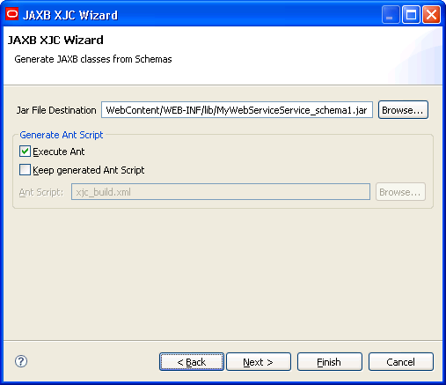Image resolution: width=446 pixels, height=385 pixels.
Task: Click the Oracle icon in title bar
Action: (x=12, y=14)
